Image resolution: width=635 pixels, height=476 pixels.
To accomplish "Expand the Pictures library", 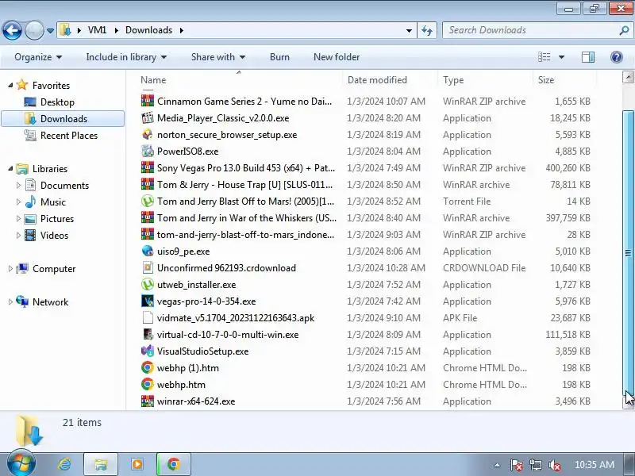I will (x=18, y=218).
